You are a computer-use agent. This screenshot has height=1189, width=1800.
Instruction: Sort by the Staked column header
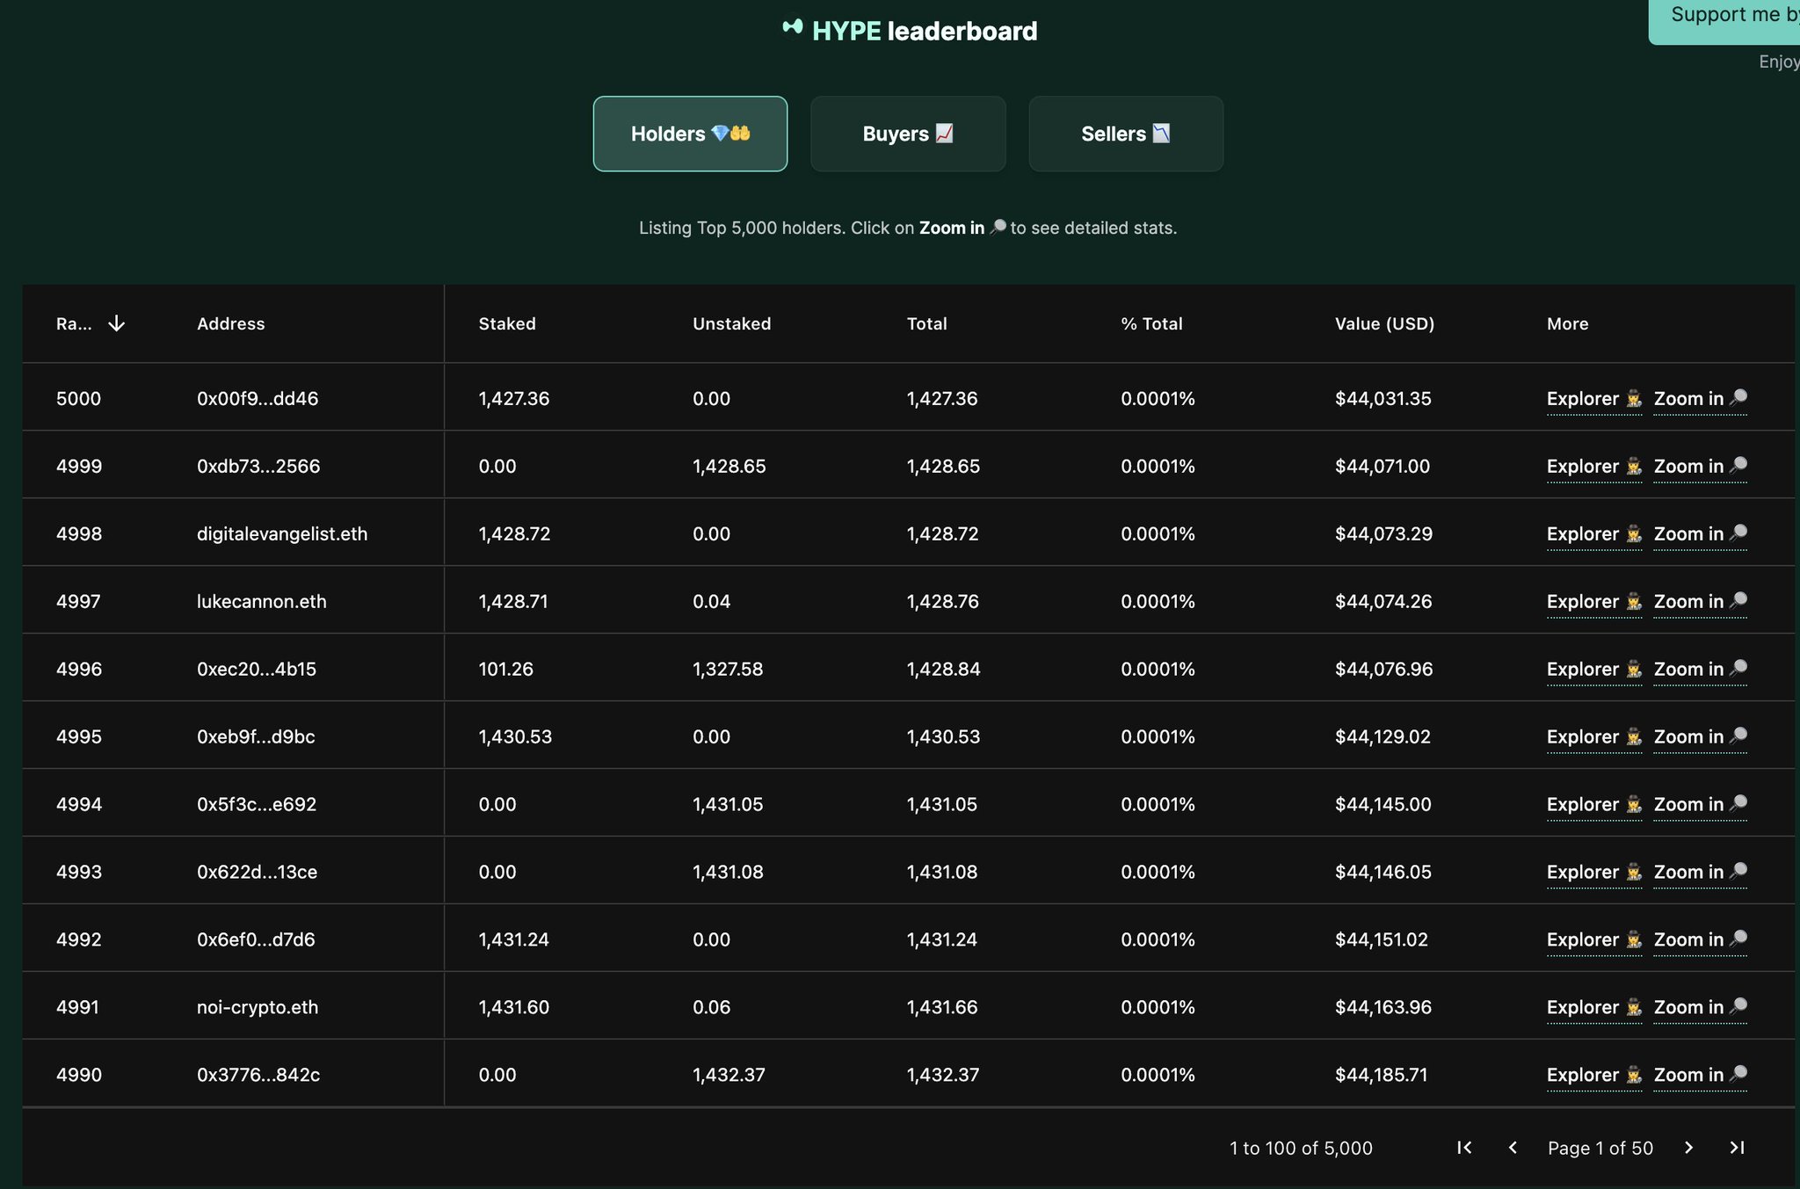(507, 323)
